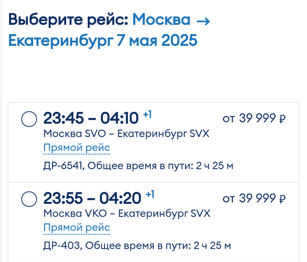This screenshot has width=307, height=262.
Task: Select the radio button for flight ДР-6541
Action: click(29, 118)
